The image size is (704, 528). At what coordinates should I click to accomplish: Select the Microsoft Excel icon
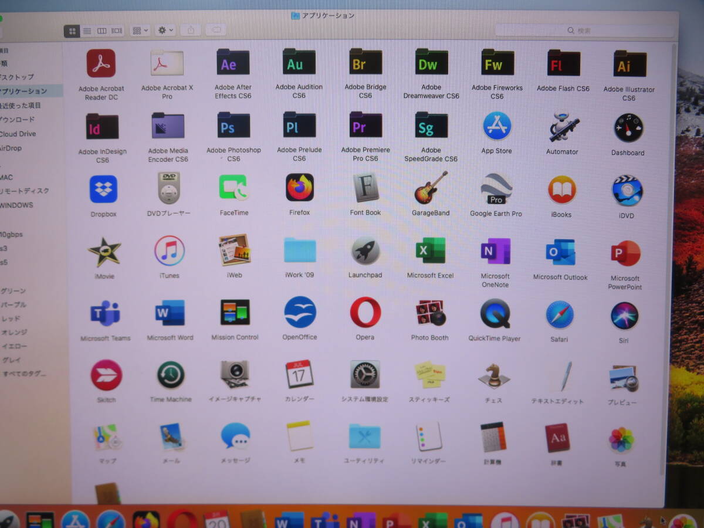tap(431, 251)
